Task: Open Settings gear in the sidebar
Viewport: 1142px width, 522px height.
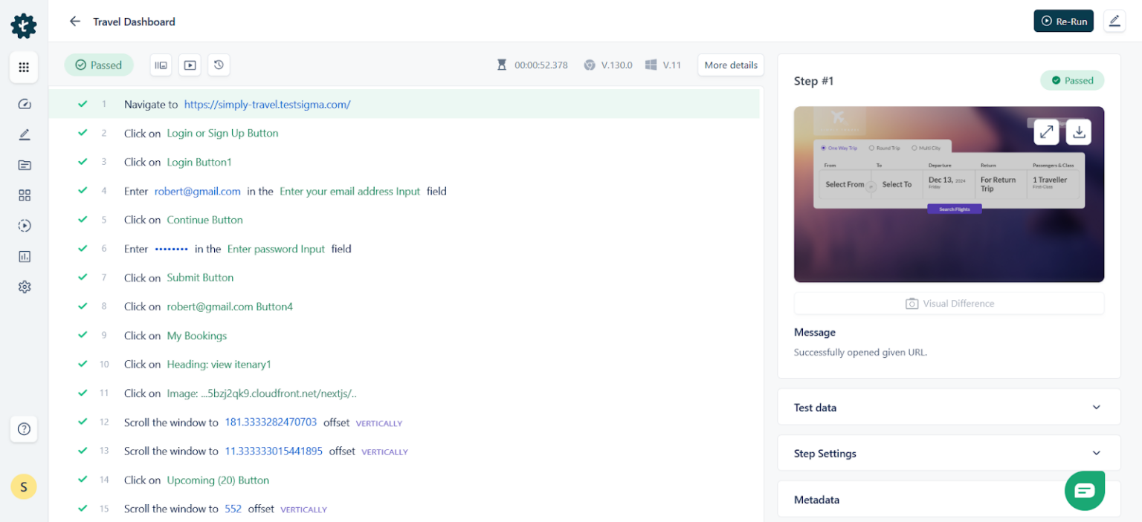Action: click(x=24, y=287)
